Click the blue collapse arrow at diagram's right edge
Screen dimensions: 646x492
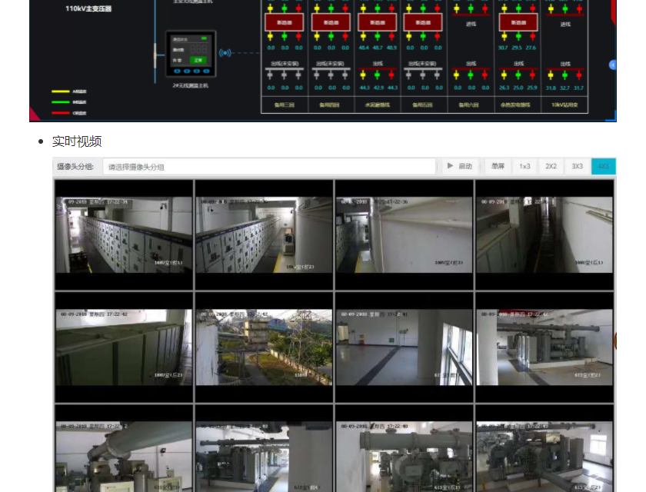(x=613, y=65)
